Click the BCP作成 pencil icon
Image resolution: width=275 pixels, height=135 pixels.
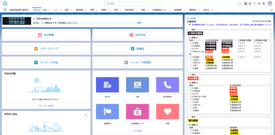tap(131, 35)
